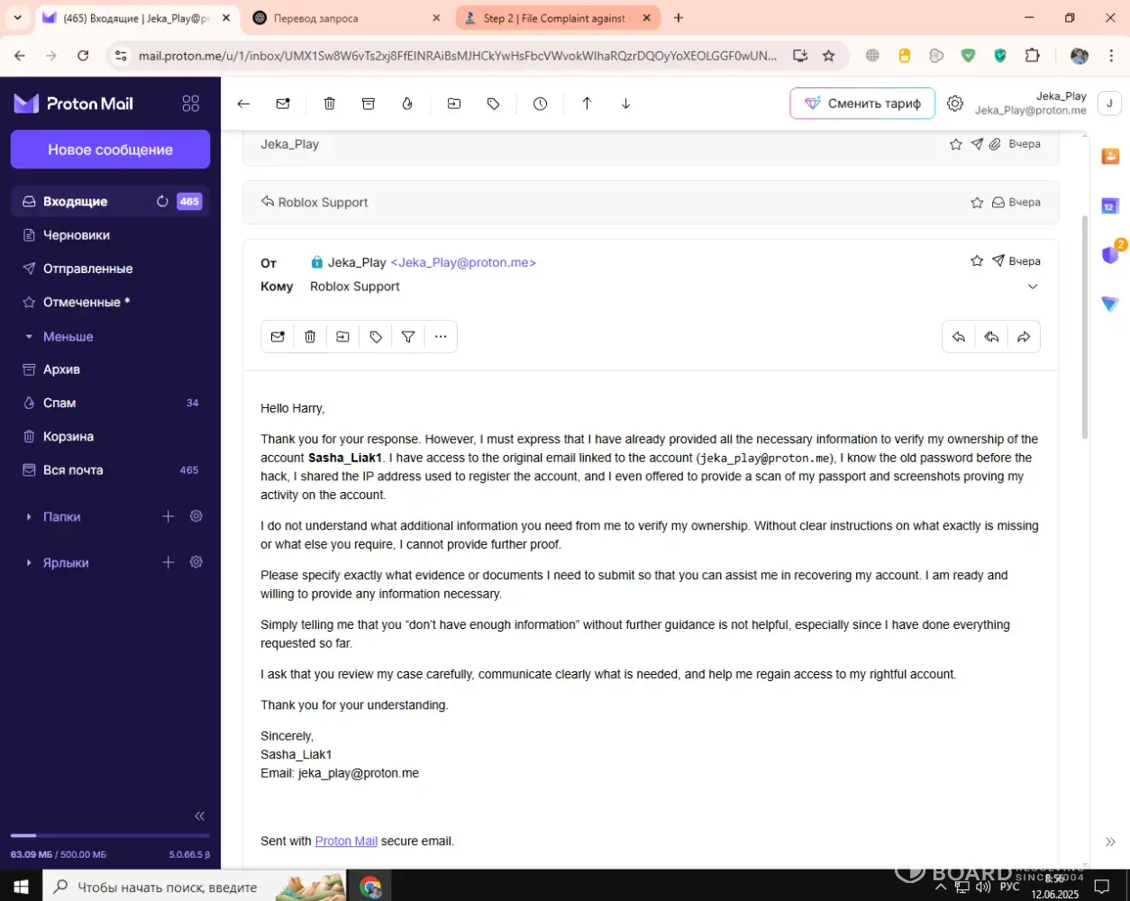Open the Черновики drafts folder
The height and width of the screenshot is (901, 1130).
coord(77,235)
